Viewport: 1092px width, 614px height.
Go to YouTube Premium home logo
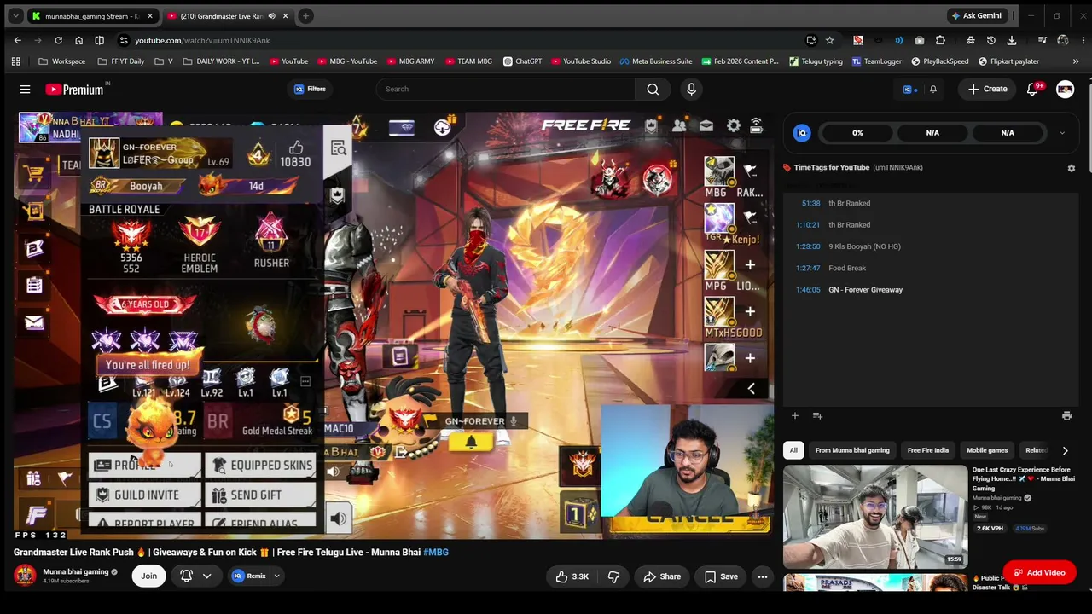coord(75,89)
